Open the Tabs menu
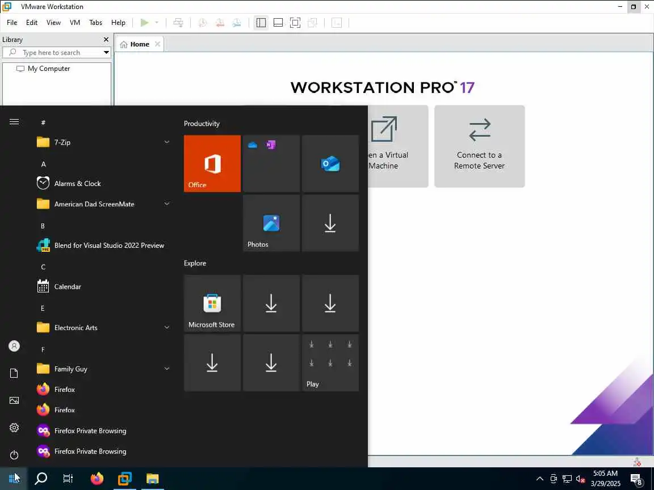 (x=95, y=23)
